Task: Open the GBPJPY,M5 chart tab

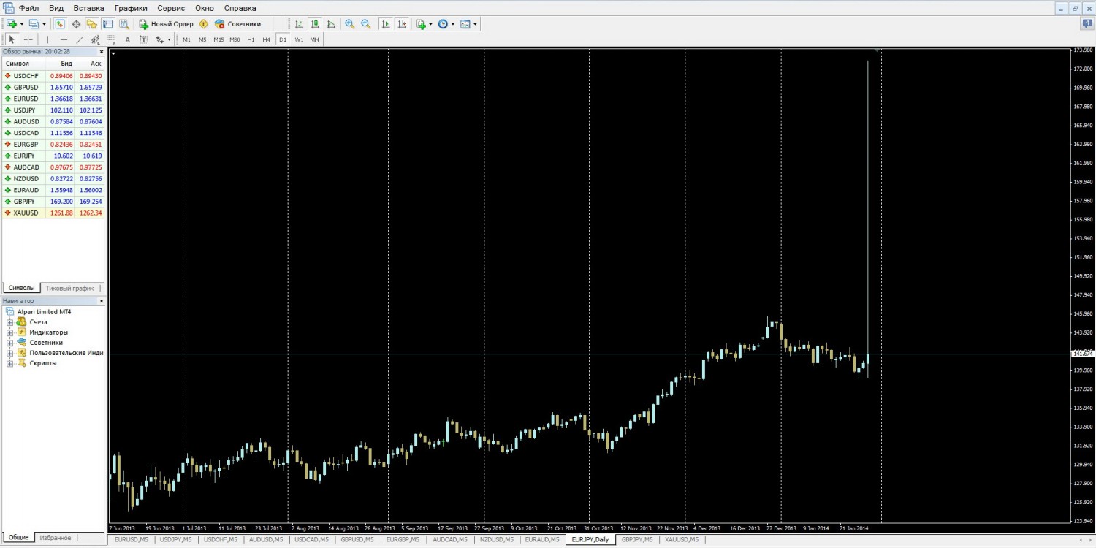Action: (636, 539)
